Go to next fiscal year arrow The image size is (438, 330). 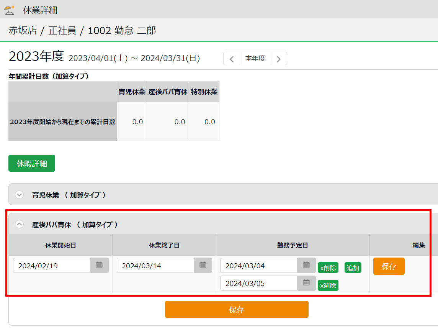(279, 59)
